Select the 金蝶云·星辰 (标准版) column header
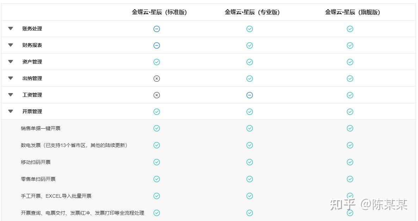The height and width of the screenshot is (221, 418). (159, 12)
